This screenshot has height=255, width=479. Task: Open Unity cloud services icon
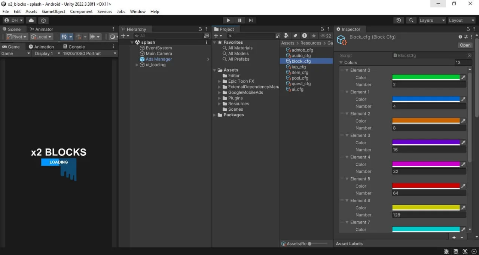31,21
